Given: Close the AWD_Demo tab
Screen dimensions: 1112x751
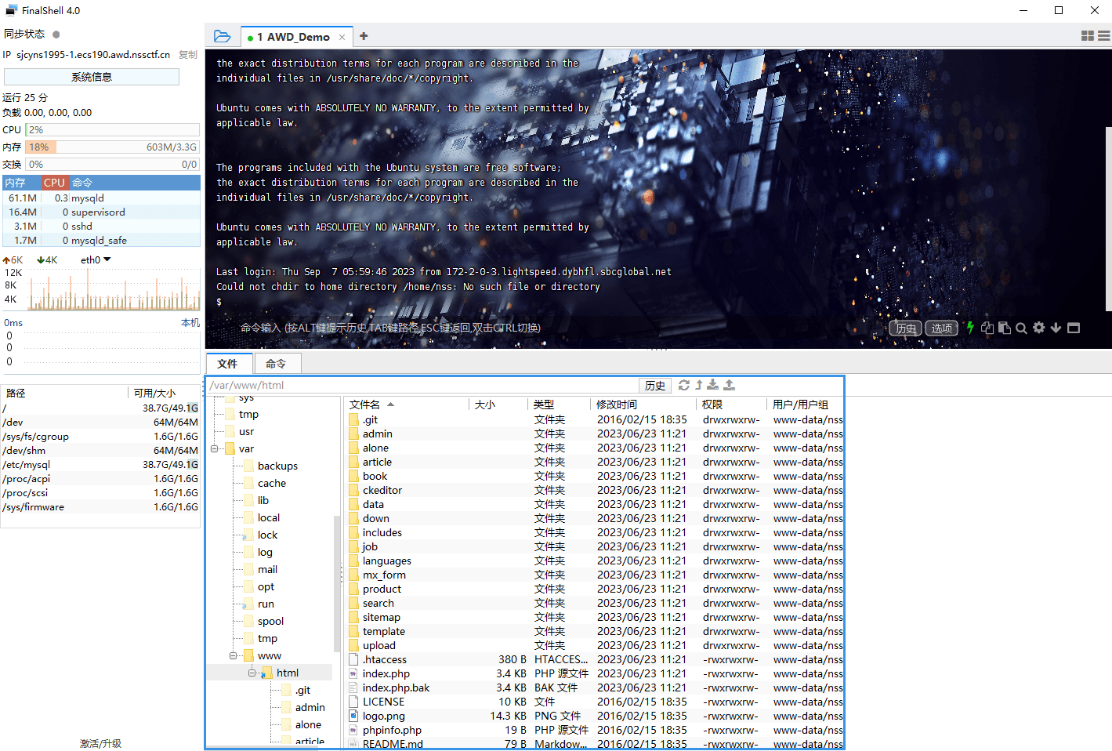Looking at the screenshot, I should (342, 37).
